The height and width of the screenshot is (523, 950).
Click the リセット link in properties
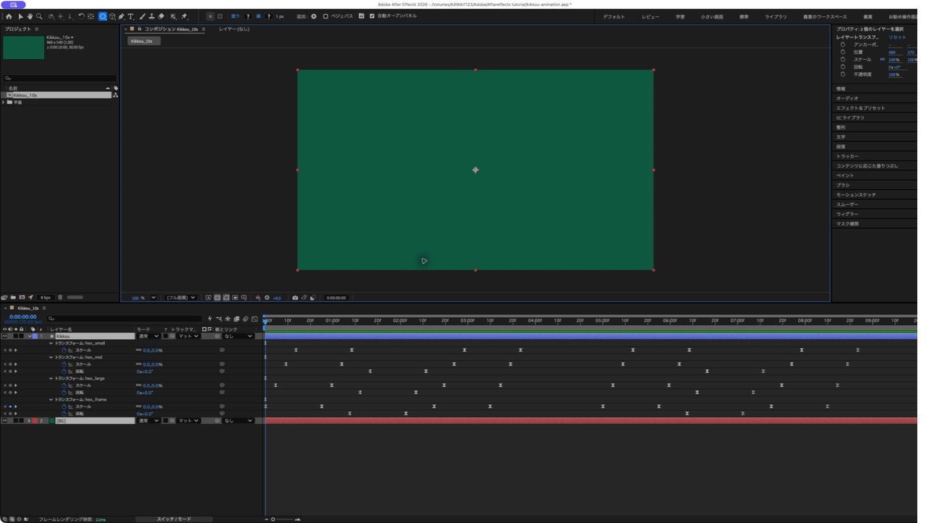[897, 37]
